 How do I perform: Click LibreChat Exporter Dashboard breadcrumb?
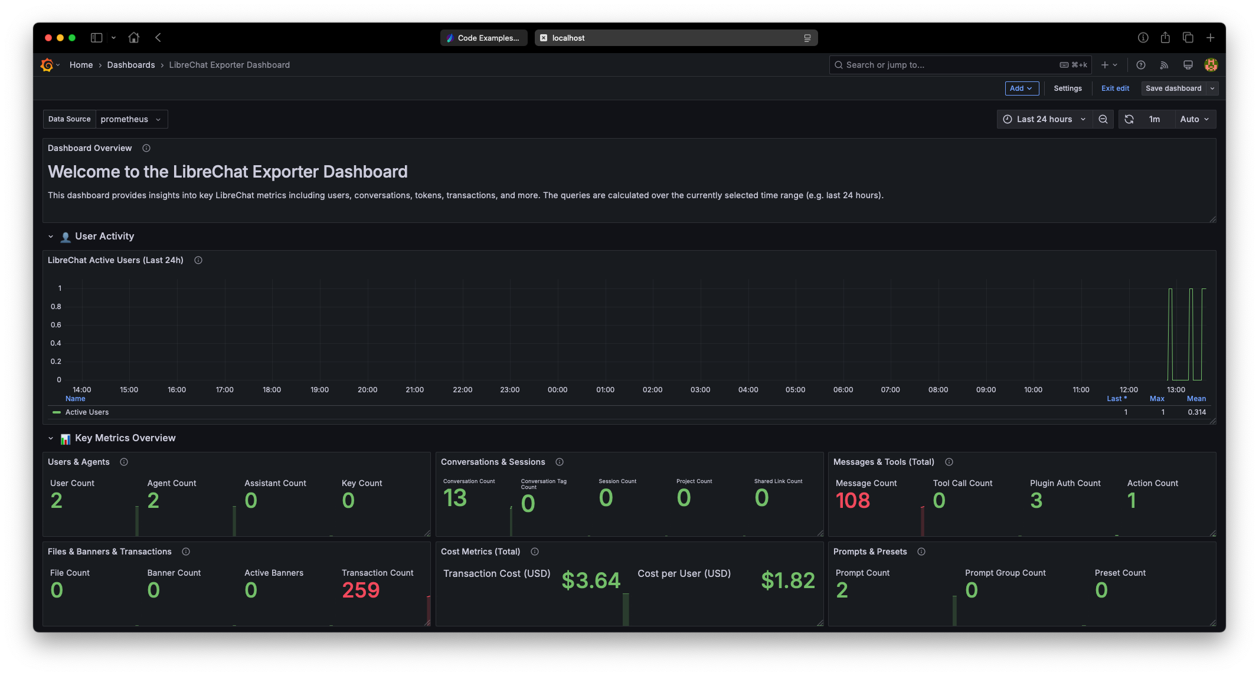point(230,65)
